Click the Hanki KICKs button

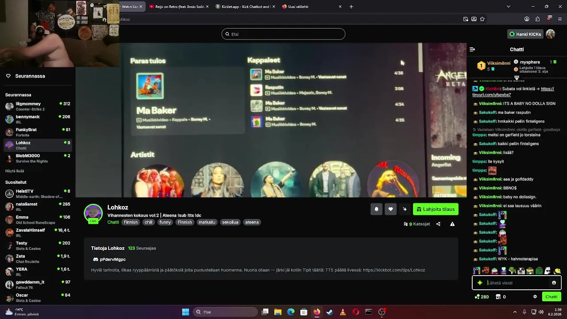tap(525, 34)
